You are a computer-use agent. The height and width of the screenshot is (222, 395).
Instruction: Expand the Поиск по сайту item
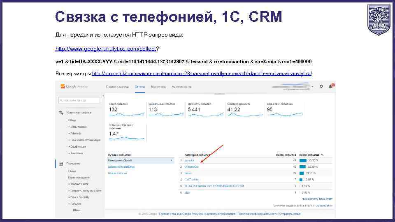[79, 197]
